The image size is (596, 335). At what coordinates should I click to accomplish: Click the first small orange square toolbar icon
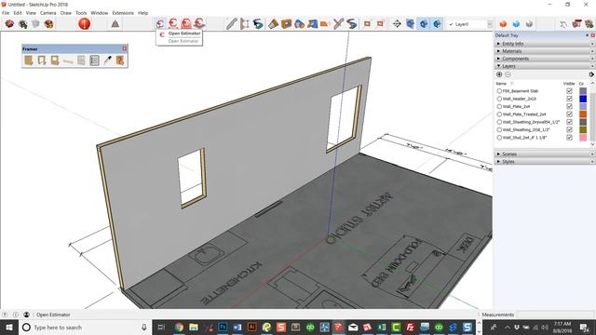pos(367,24)
